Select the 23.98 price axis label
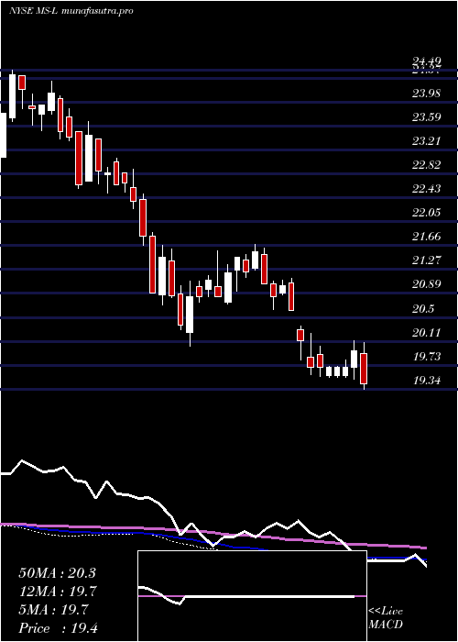Image resolution: width=458 pixels, height=642 pixels. click(x=427, y=94)
